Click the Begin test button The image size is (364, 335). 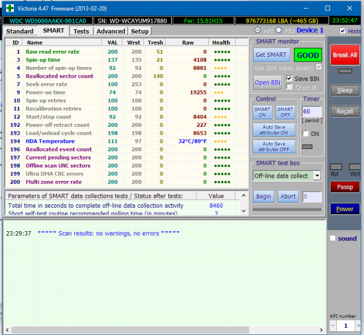click(264, 197)
